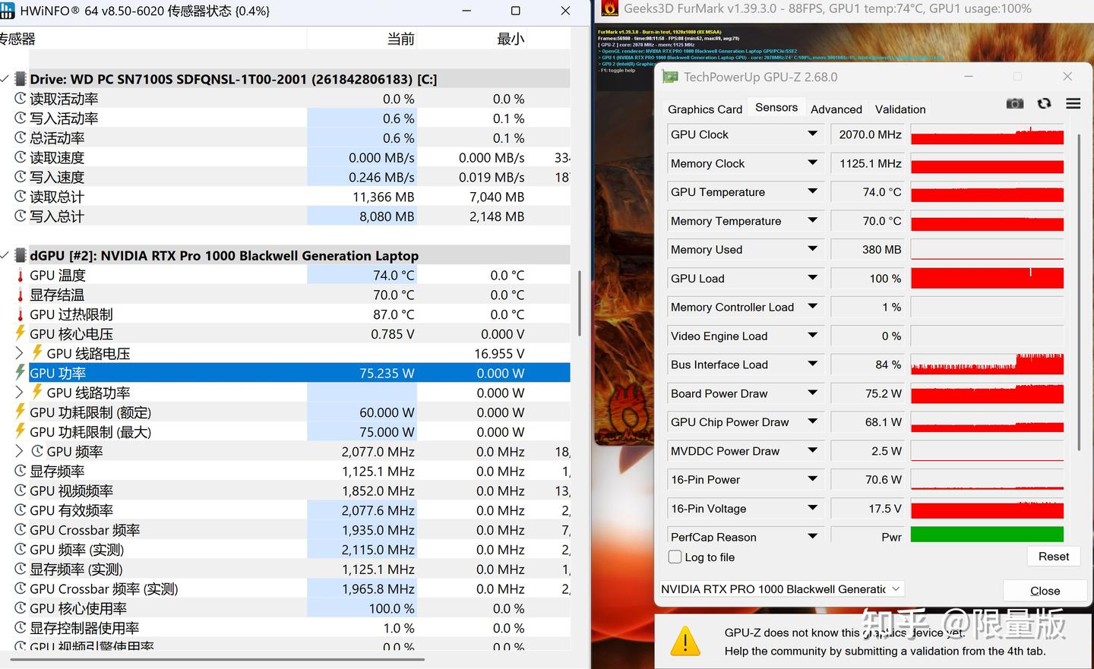Click the chip icon beside dGPU [#2] heading
This screenshot has width=1094, height=669.
click(20, 255)
